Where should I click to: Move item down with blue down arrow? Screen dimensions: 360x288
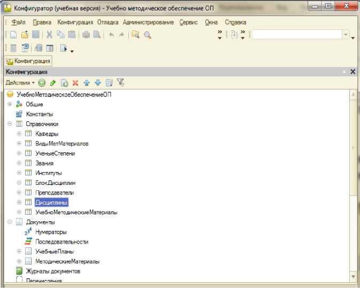pos(97,83)
